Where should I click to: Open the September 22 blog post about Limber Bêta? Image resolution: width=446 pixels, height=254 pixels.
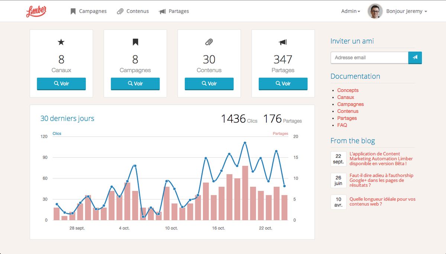pyautogui.click(x=381, y=159)
